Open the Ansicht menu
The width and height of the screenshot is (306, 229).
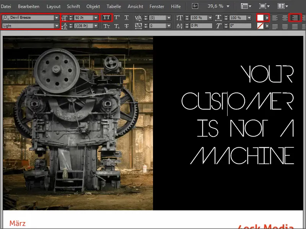point(135,6)
